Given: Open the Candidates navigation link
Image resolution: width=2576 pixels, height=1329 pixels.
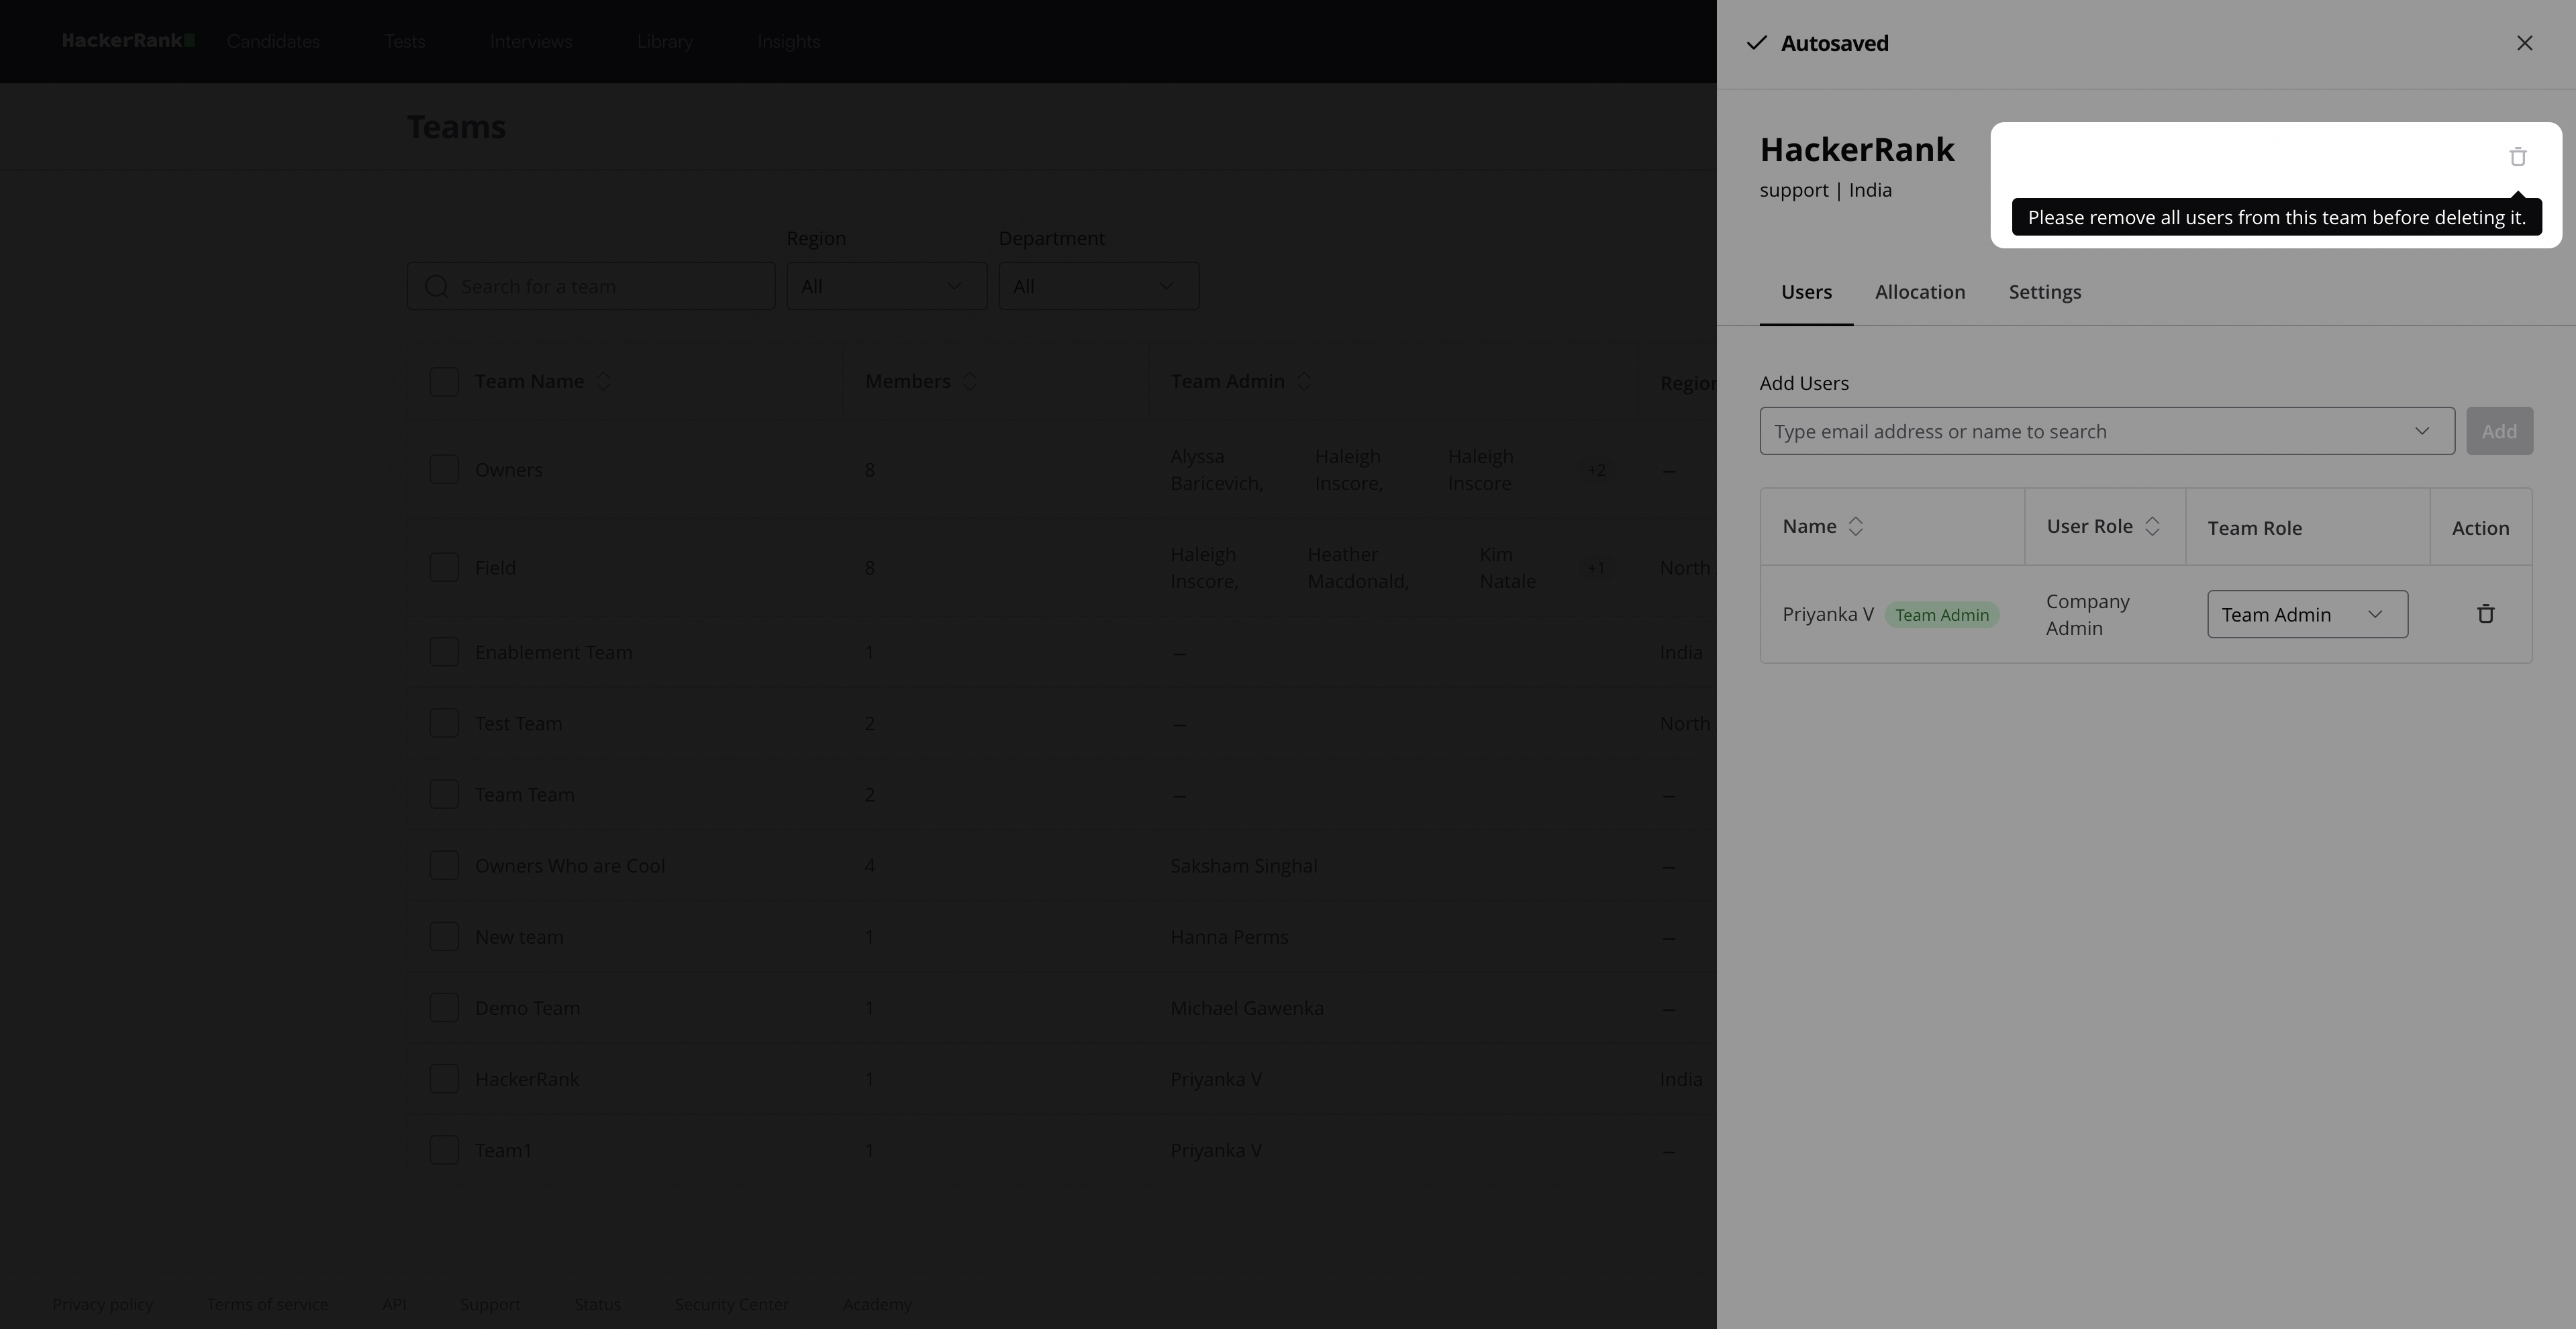Looking at the screenshot, I should tap(273, 42).
